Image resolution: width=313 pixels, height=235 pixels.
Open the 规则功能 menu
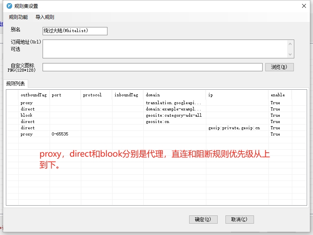[x=18, y=17]
